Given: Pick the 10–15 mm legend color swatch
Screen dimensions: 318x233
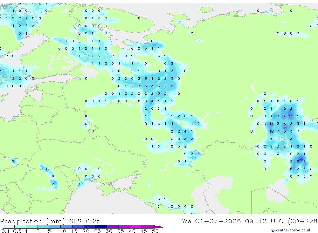Looking at the screenshot, I should click(x=66, y=227).
